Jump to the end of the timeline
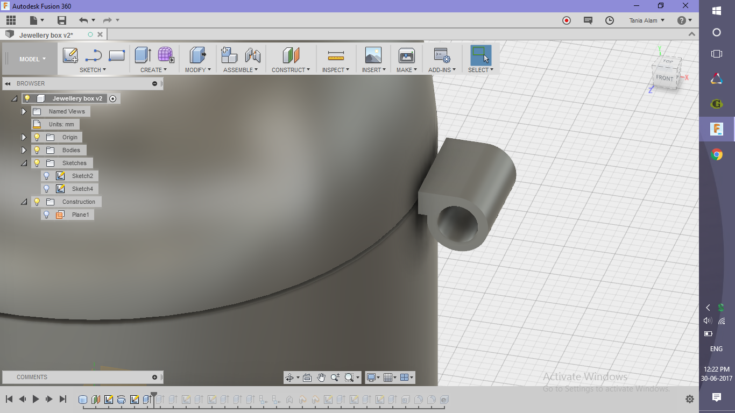This screenshot has height=413, width=735. click(63, 399)
